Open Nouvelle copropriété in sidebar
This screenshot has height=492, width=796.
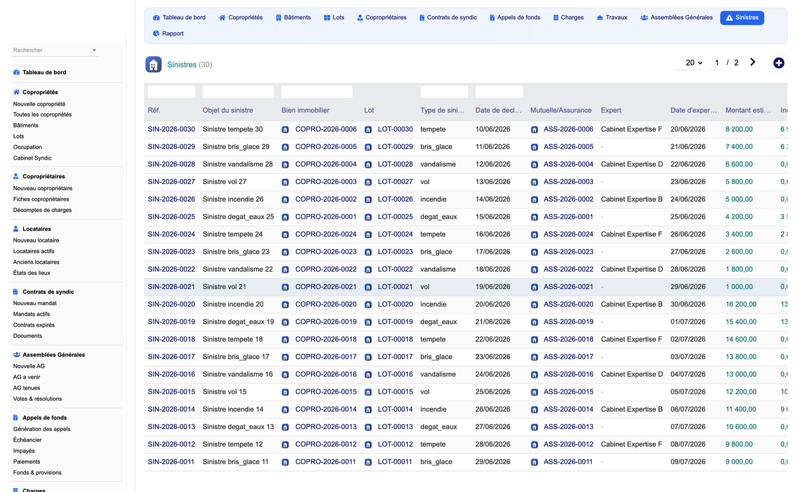pyautogui.click(x=39, y=104)
